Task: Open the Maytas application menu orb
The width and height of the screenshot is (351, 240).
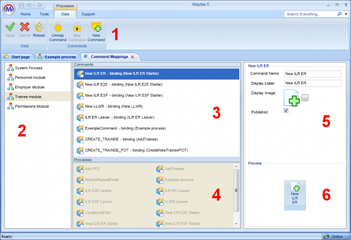Action: click(10, 8)
